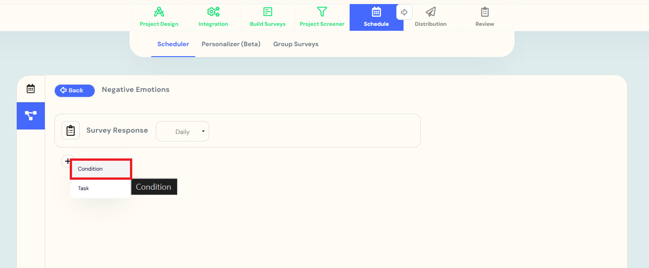Open the Group Surveys tab
The image size is (649, 268).
click(x=296, y=44)
